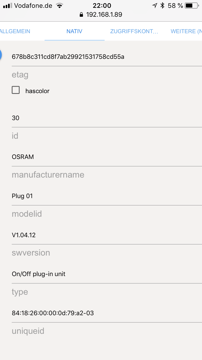Select the NATIV tab
Viewport: 202px width, 360px height.
click(x=75, y=31)
